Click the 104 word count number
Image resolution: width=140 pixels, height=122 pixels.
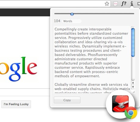[x=57, y=21]
